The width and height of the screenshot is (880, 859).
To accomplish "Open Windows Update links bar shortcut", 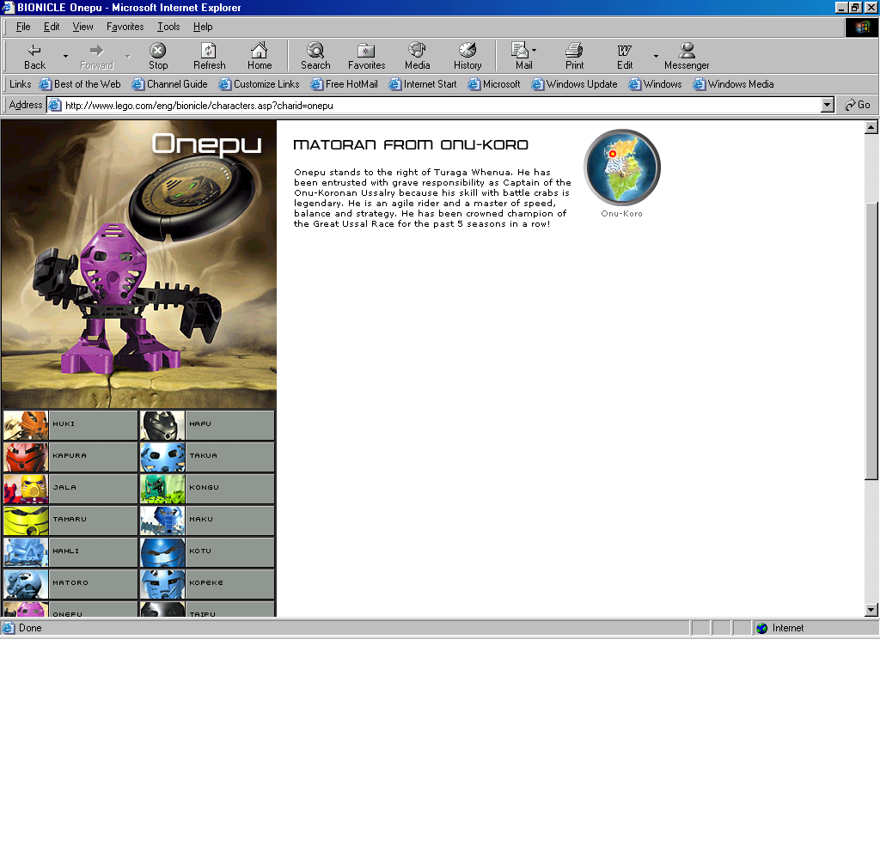I will pyautogui.click(x=575, y=84).
